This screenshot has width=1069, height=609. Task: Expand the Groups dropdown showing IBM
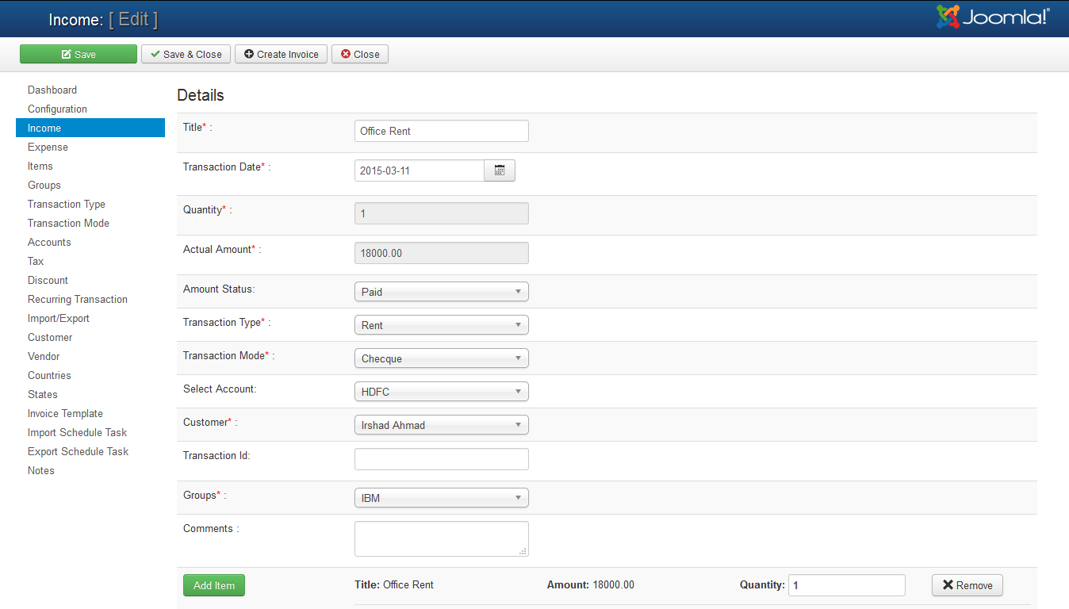441,498
